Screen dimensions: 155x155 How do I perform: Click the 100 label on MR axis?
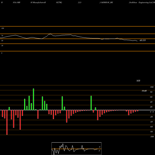pos(152,87)
